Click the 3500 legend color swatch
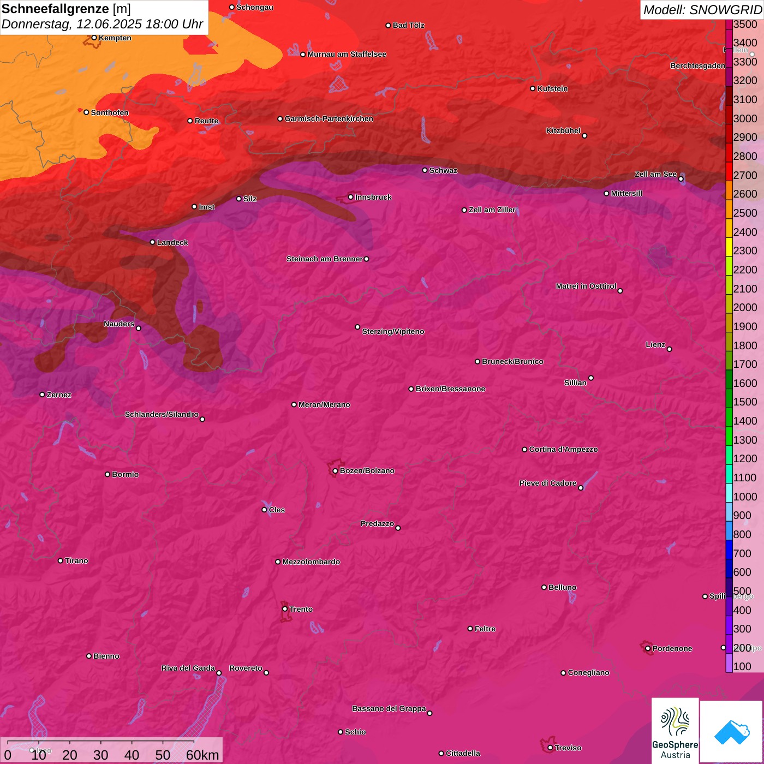Image resolution: width=764 pixels, height=764 pixels. tap(729, 24)
